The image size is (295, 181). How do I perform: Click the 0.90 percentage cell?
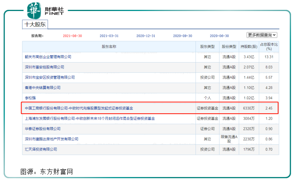point(269,129)
